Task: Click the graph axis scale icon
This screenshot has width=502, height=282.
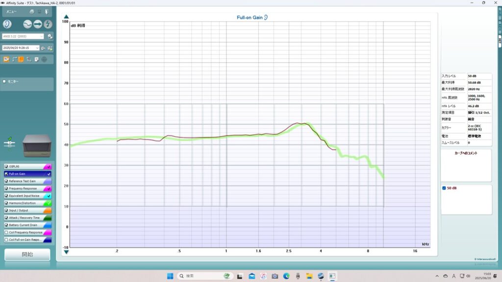Action: (x=29, y=59)
